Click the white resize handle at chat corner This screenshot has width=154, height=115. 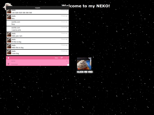pyautogui.click(x=68, y=65)
